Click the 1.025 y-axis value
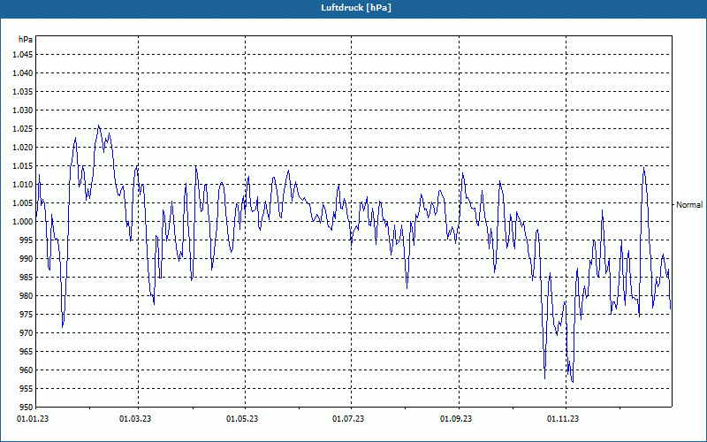Viewport: 707px width, 442px height. 23,129
